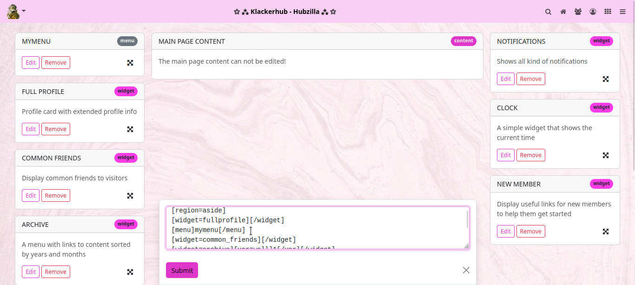Click move handle icon on Notifications widget

coord(605,79)
